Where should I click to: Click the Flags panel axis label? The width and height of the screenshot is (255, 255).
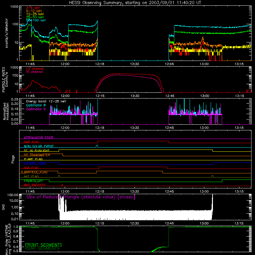[13, 159]
